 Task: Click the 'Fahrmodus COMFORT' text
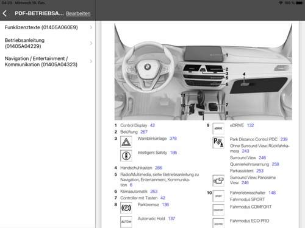(x=251, y=207)
